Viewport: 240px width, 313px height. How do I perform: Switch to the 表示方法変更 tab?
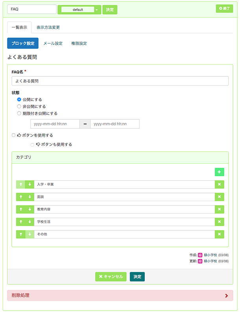[x=48, y=27]
